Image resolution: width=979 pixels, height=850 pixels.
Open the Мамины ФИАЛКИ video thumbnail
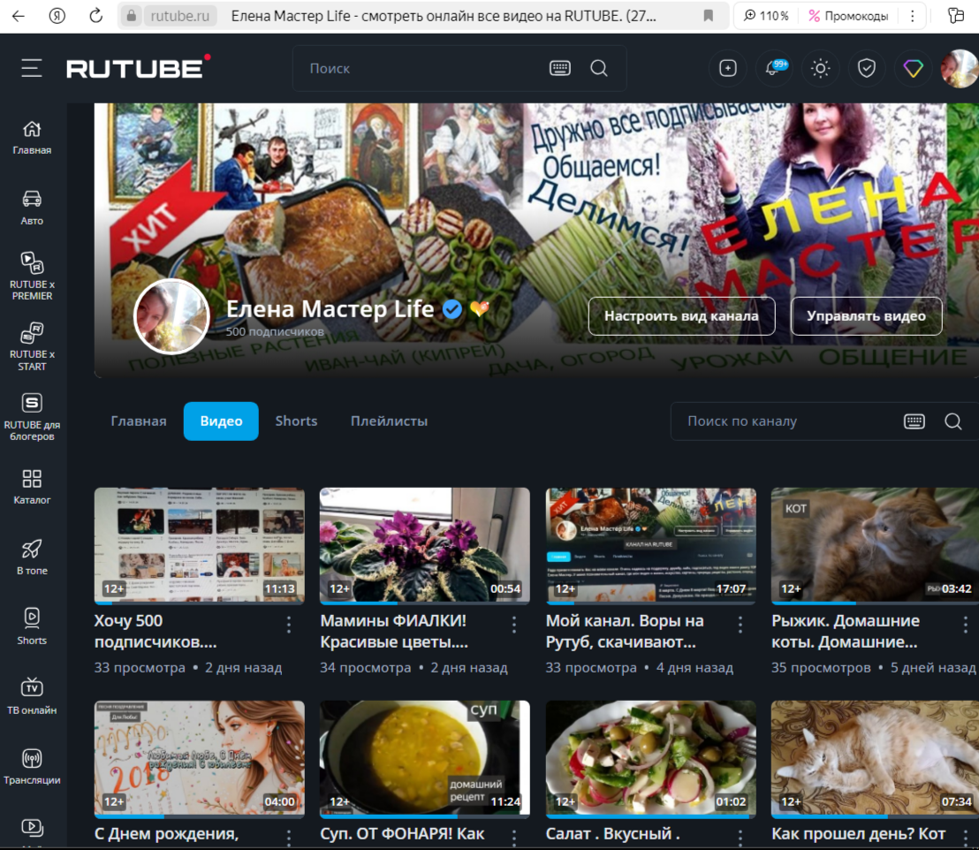(425, 545)
